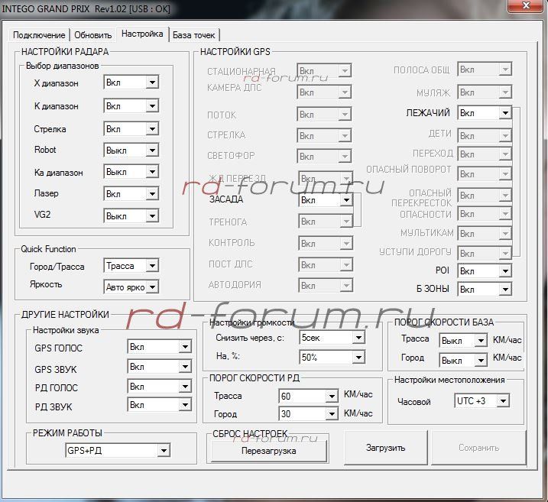The image size is (548, 502).
Task: Change the volume На, % dropdown
Action: [x=332, y=358]
